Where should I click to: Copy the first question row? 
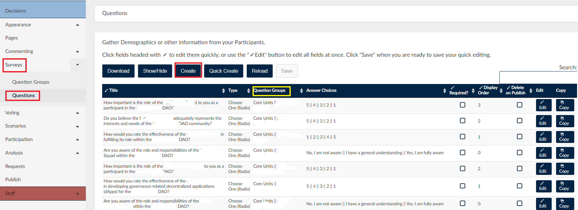(565, 105)
